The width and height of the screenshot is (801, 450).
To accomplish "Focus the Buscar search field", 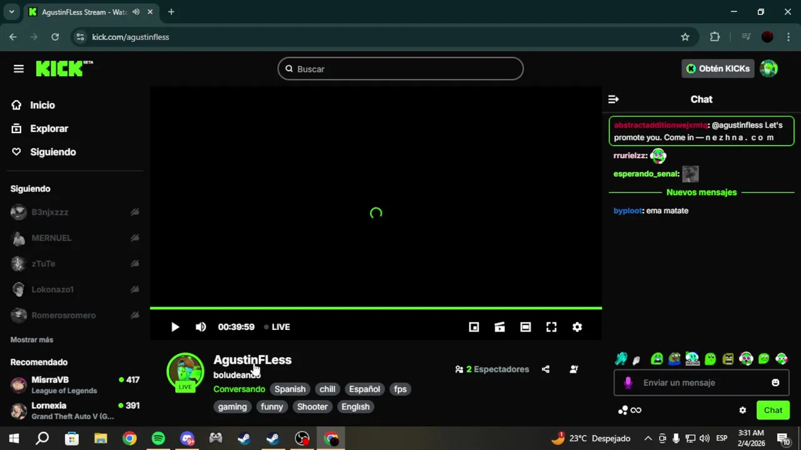I will coord(400,69).
